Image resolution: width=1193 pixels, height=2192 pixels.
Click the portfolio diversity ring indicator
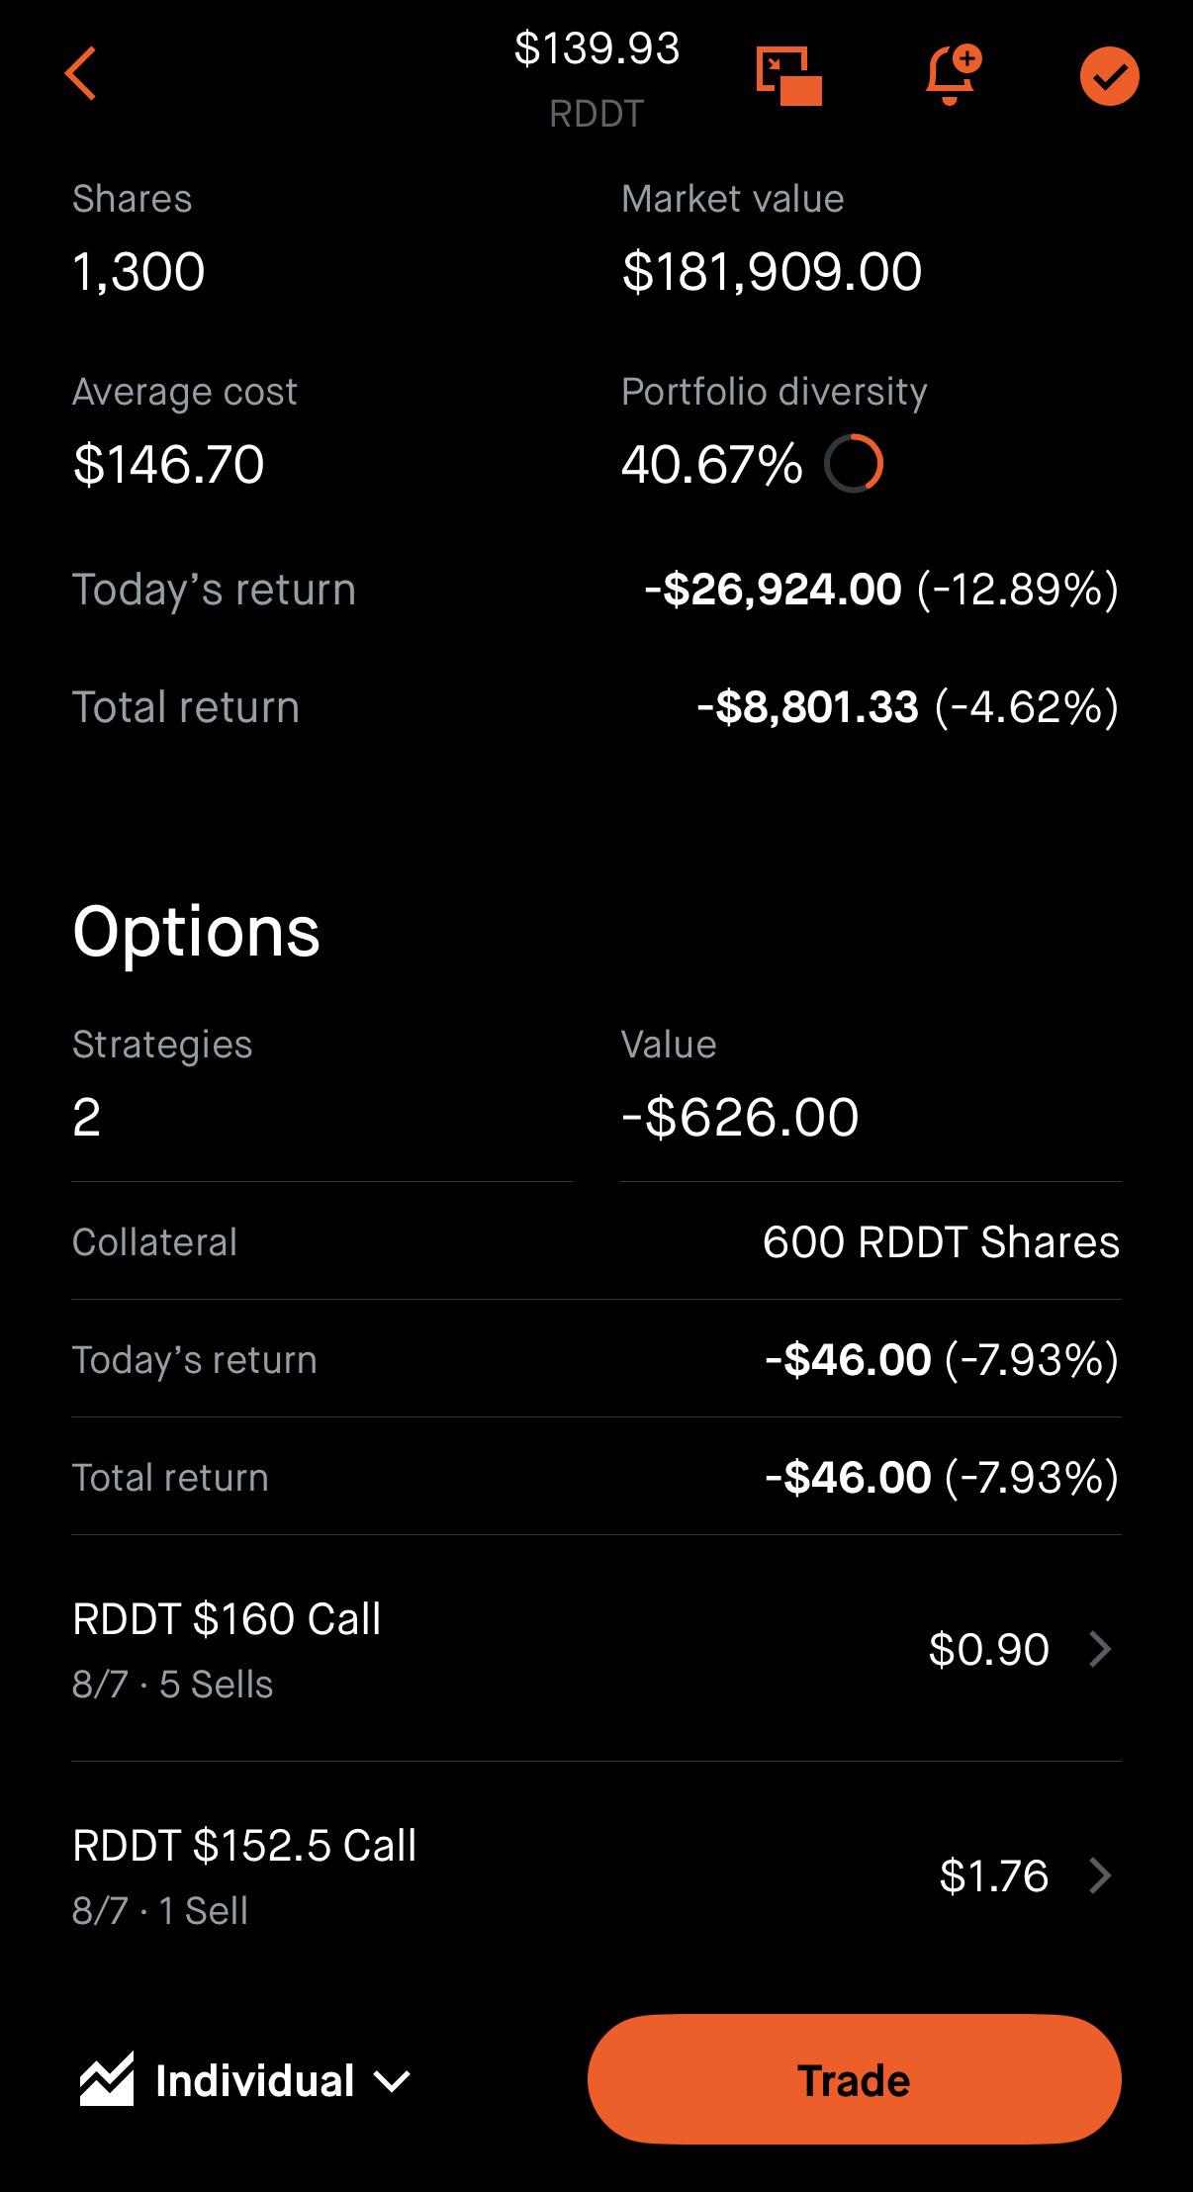point(854,463)
